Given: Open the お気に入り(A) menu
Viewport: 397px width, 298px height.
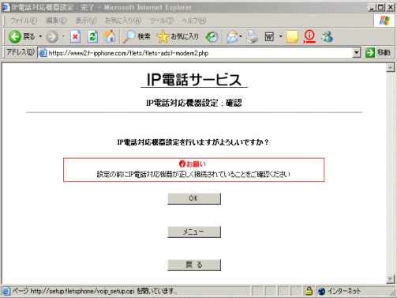Looking at the screenshot, I should [123, 21].
